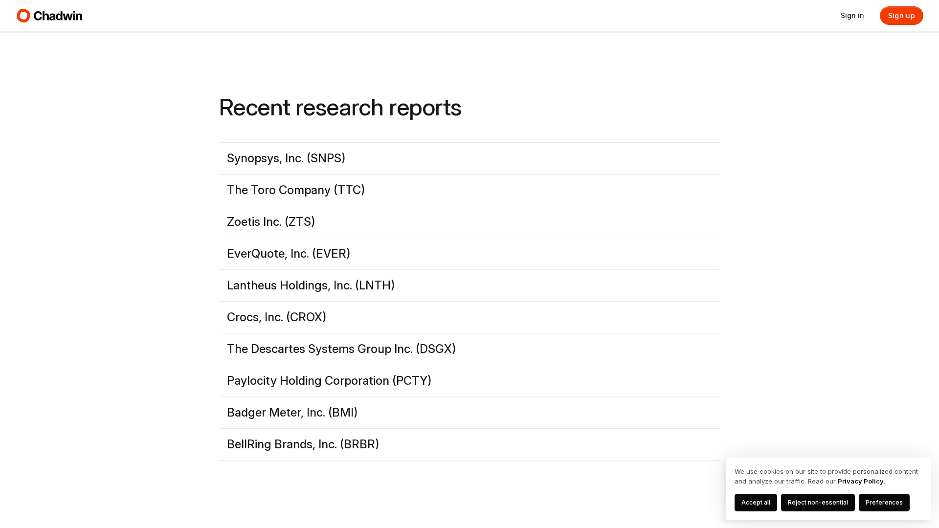Accept all cookies
The width and height of the screenshot is (939, 528).
pyautogui.click(x=756, y=503)
